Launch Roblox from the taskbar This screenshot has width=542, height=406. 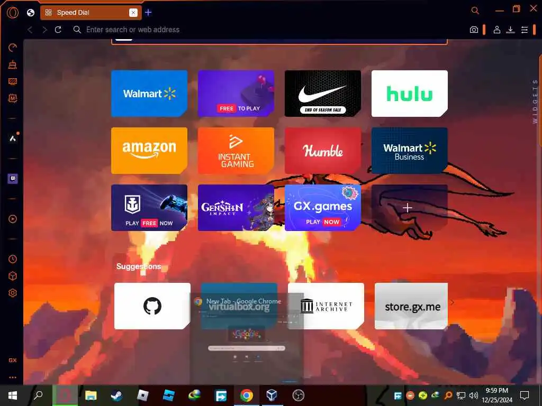click(142, 395)
